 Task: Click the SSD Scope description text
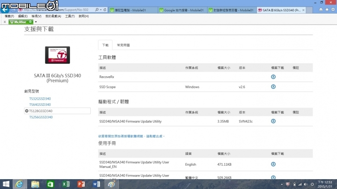[108, 87]
